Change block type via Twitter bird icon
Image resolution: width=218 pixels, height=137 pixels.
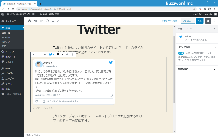[51, 54]
